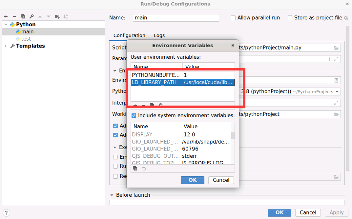Open environment variables list editor icon
Screen dimensions: 352x219
336,80
